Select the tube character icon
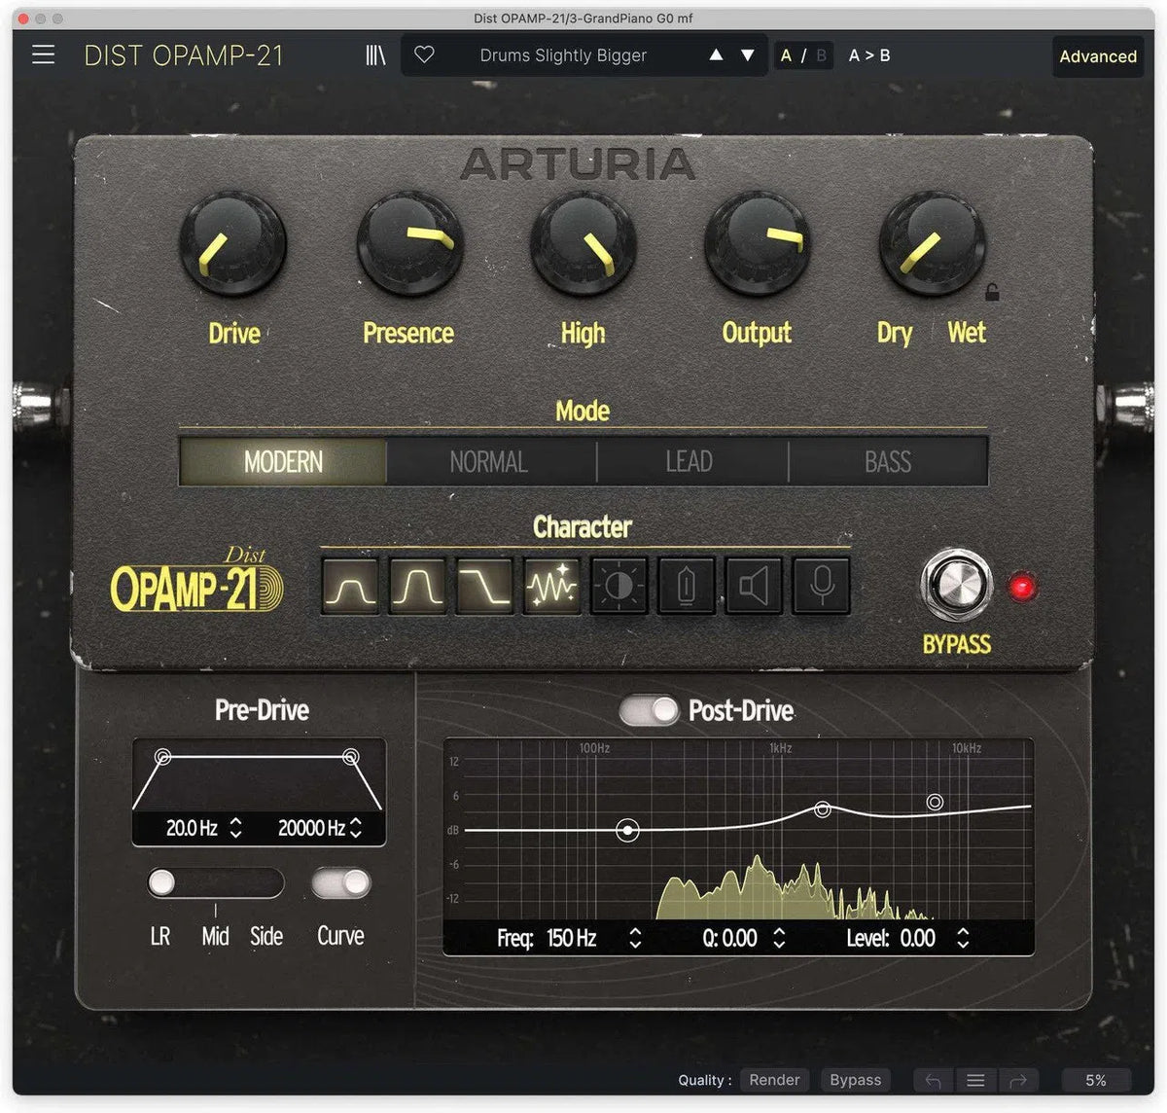The height and width of the screenshot is (1113, 1167). (686, 585)
